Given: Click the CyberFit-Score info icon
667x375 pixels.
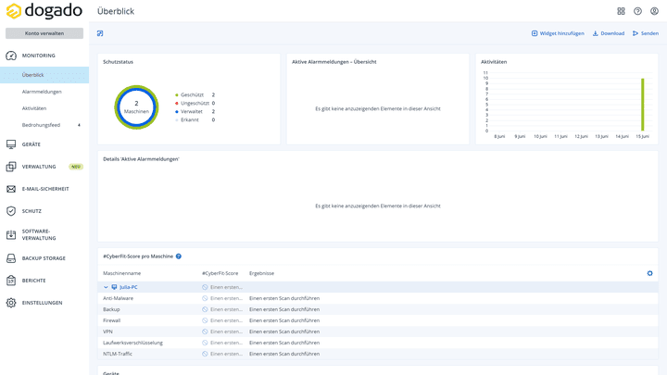Looking at the screenshot, I should pos(179,256).
